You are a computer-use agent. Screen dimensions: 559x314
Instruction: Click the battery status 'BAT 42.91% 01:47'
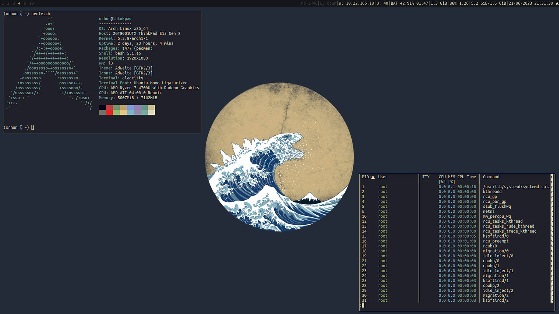pyautogui.click(x=409, y=3)
